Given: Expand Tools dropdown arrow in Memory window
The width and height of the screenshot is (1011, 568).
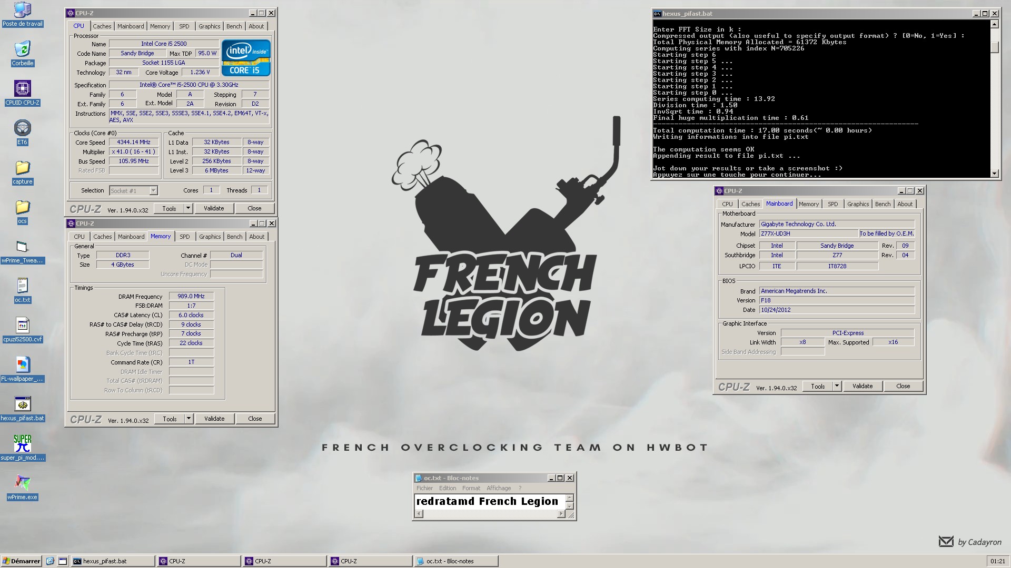Looking at the screenshot, I should point(189,419).
